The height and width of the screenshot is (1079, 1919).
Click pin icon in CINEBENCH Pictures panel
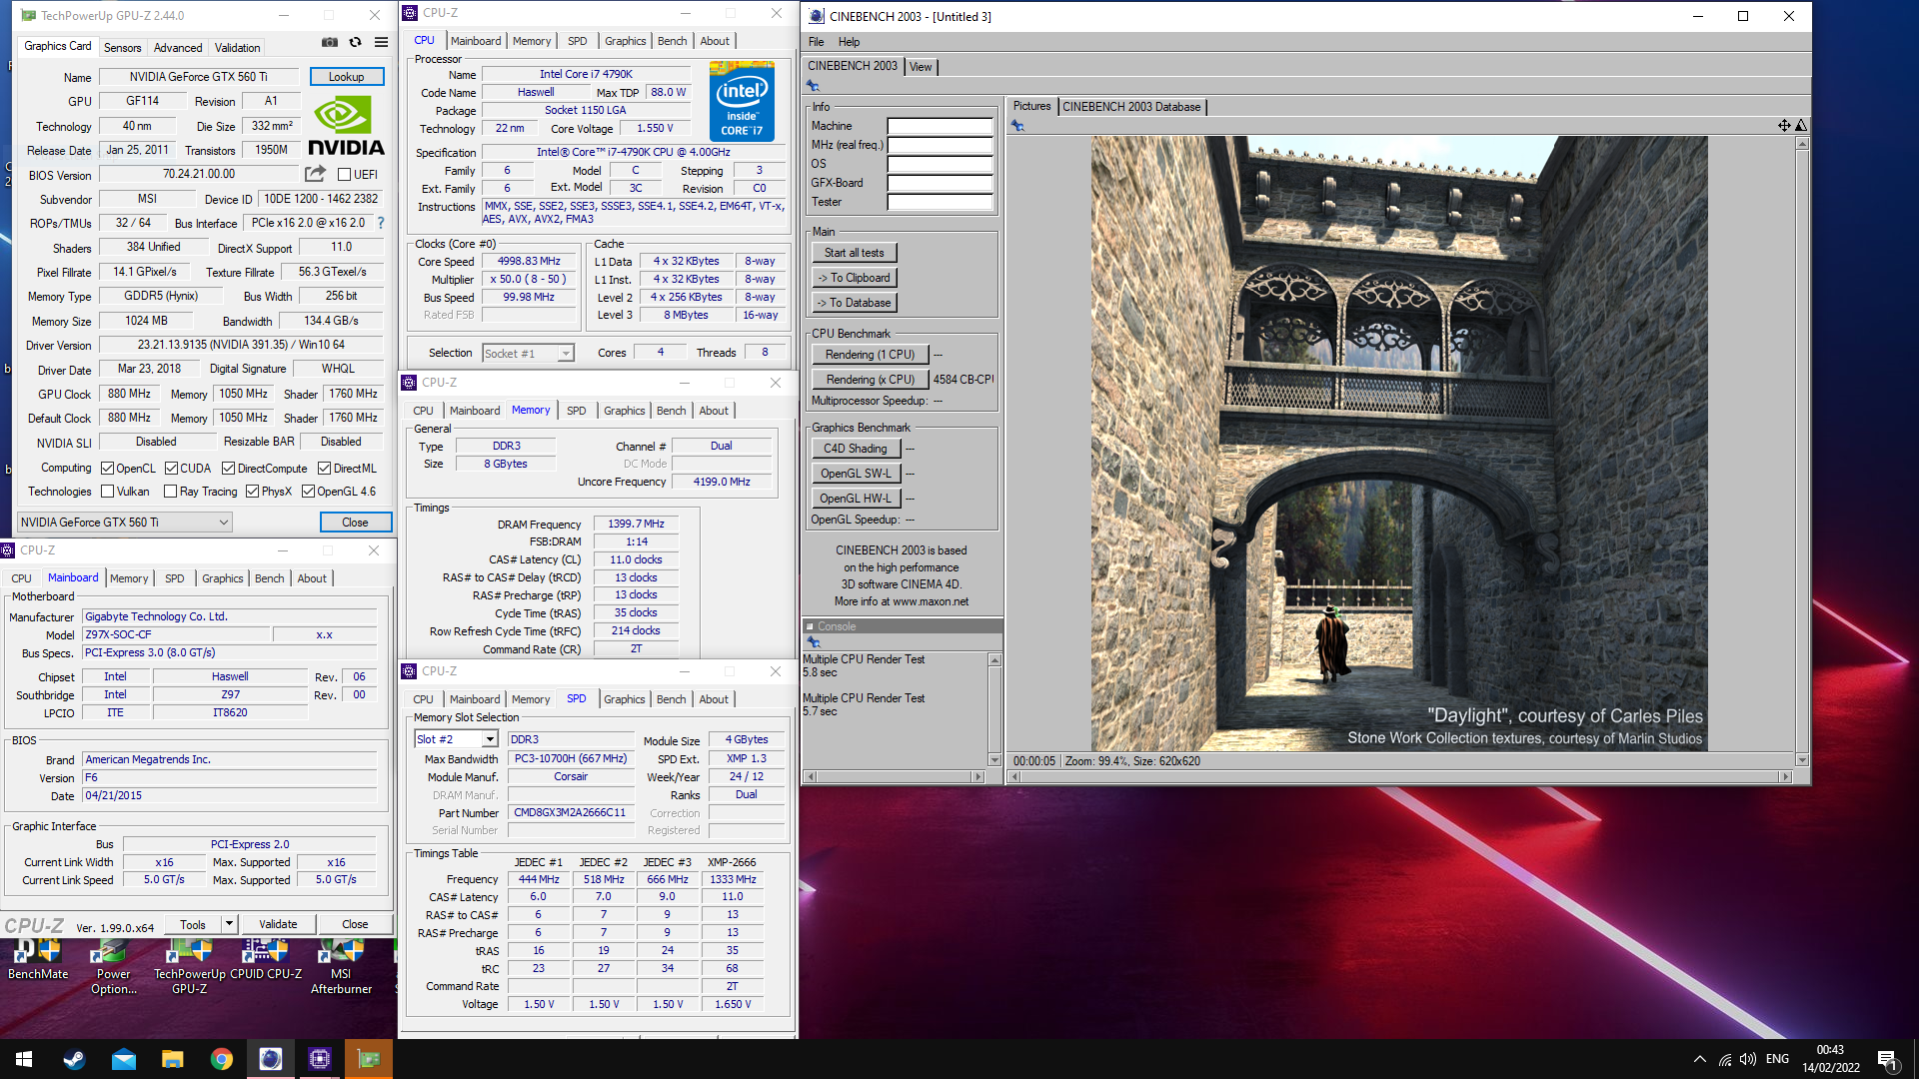point(1017,126)
